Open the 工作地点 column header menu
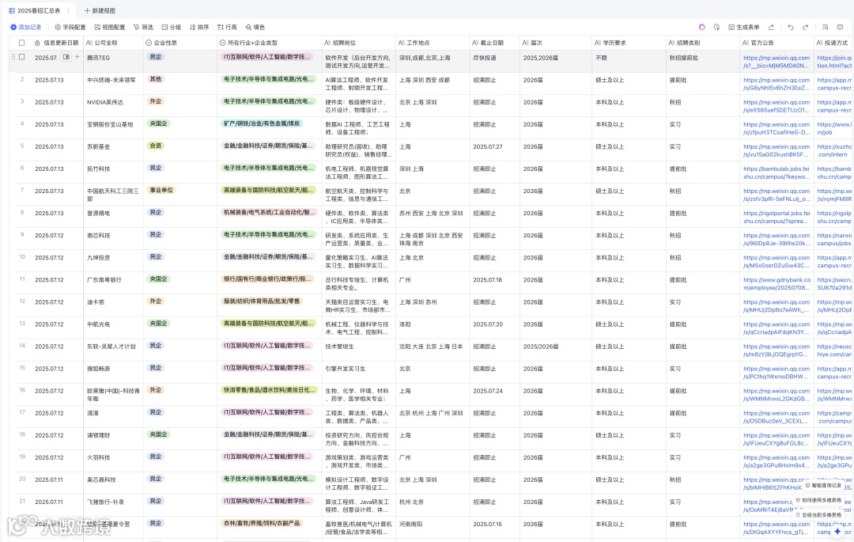Screen dimensions: 854x542 [x=433, y=43]
